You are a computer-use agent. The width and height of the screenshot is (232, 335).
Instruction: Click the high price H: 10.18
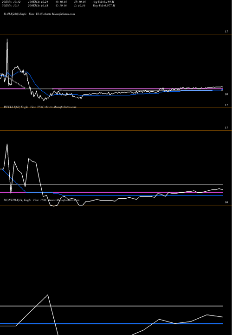click(x=80, y=2)
